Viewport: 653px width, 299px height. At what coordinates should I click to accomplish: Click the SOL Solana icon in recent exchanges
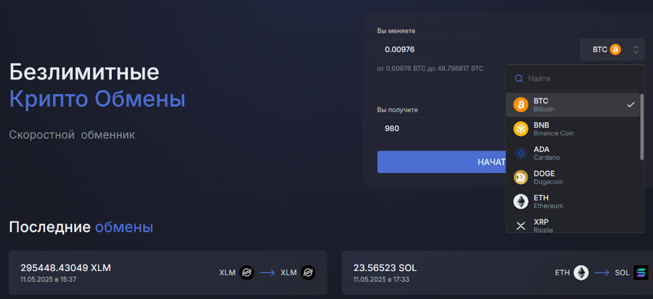(x=641, y=272)
